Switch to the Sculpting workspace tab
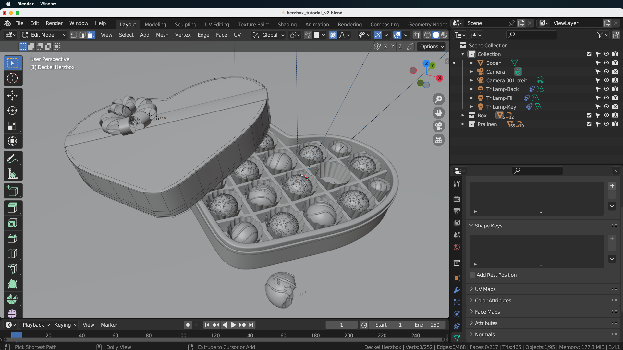623x350 pixels. (x=185, y=24)
